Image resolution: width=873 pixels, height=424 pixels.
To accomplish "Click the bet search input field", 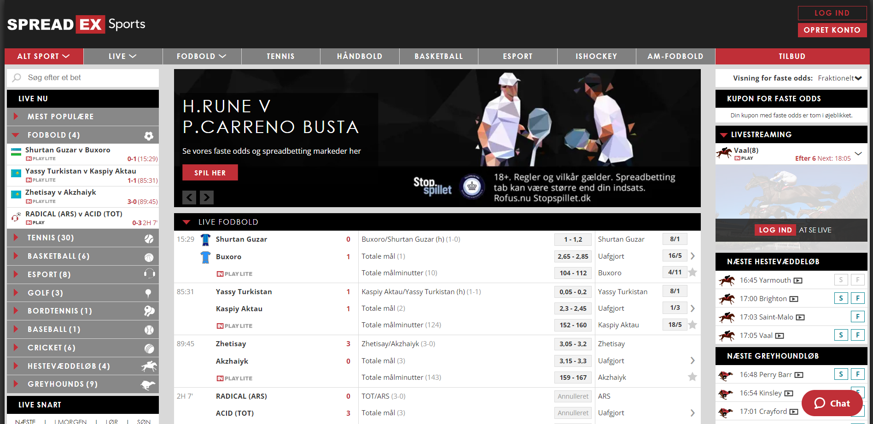I will click(83, 78).
